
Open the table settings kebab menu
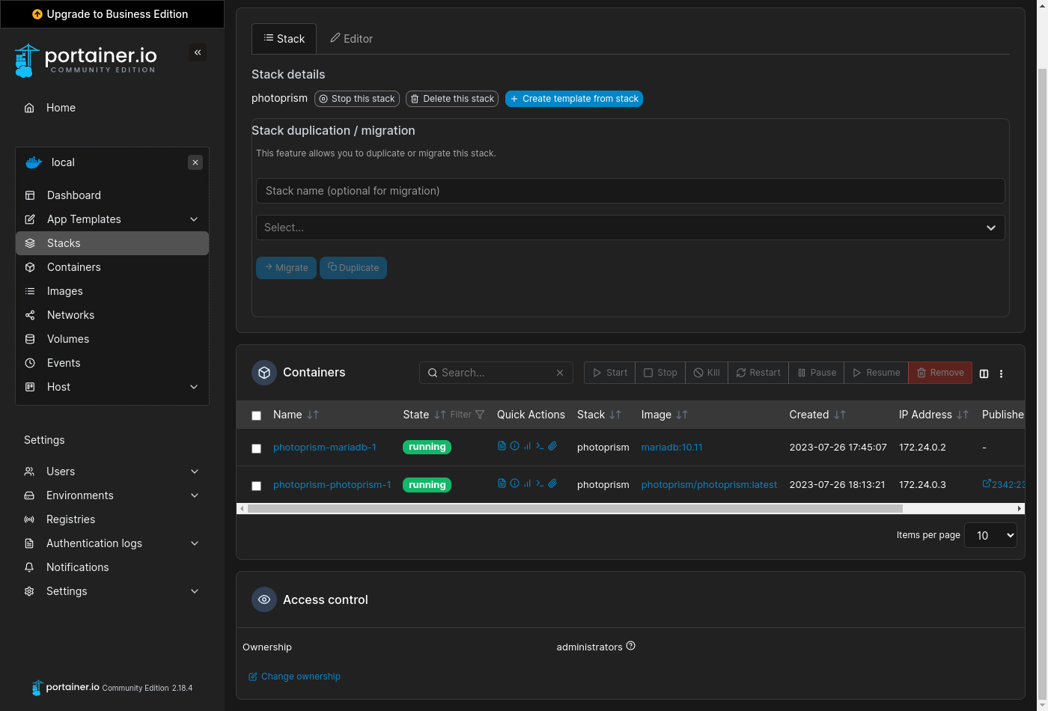click(x=1001, y=373)
